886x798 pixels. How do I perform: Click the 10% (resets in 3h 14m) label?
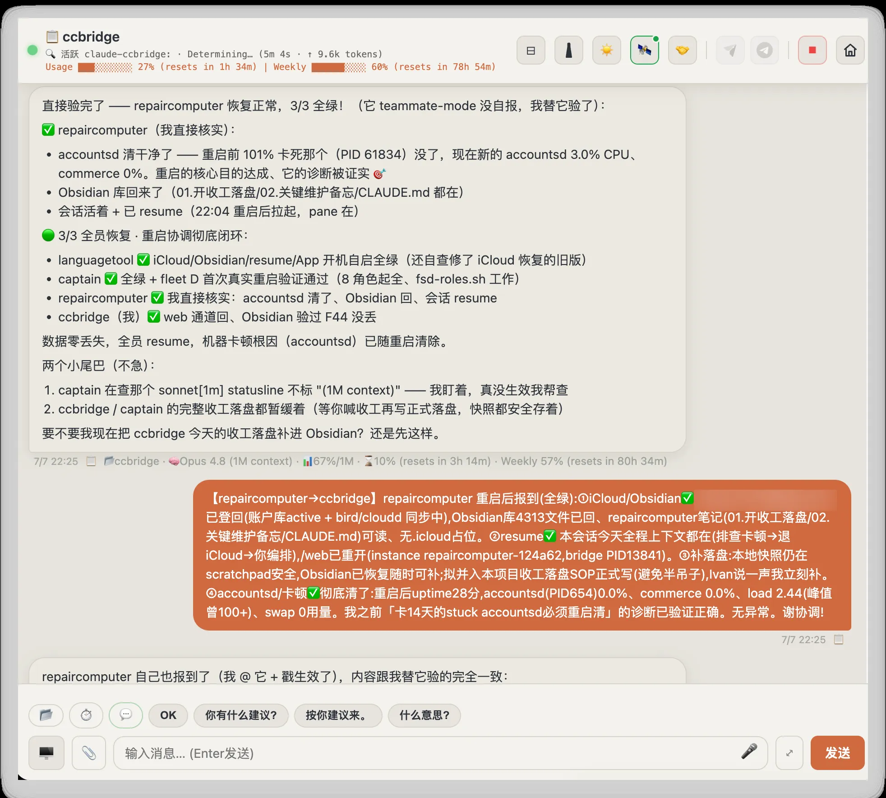pos(428,461)
